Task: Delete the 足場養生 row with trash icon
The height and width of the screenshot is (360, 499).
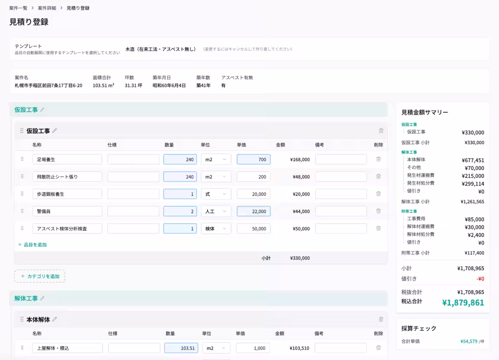Action: click(378, 159)
